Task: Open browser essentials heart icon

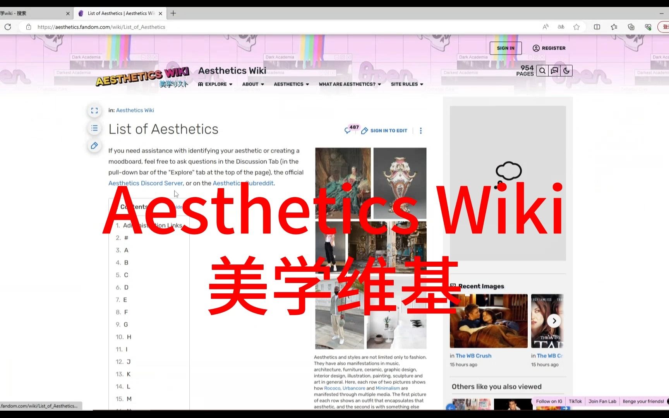Action: point(648,27)
